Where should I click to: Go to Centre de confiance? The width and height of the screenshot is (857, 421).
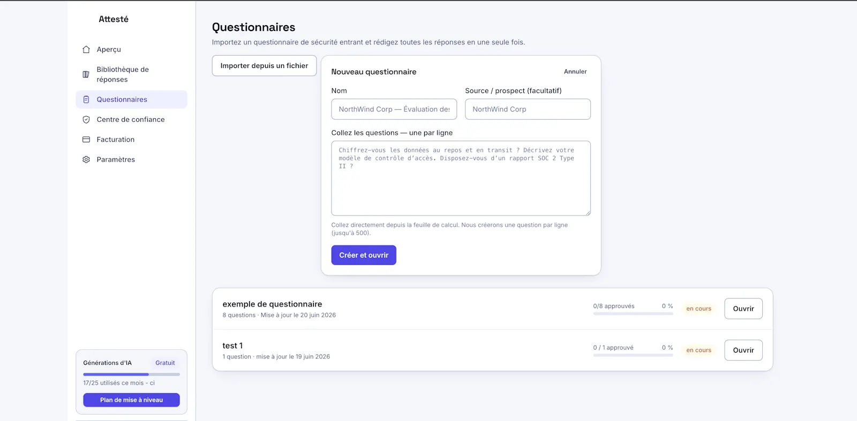(131, 120)
